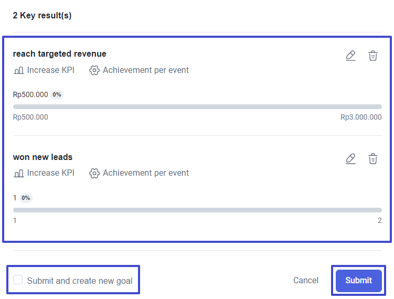Screen dimensions: 394x299
Task: Enable "Submit and create new goal" checkbox
Action: click(x=18, y=280)
